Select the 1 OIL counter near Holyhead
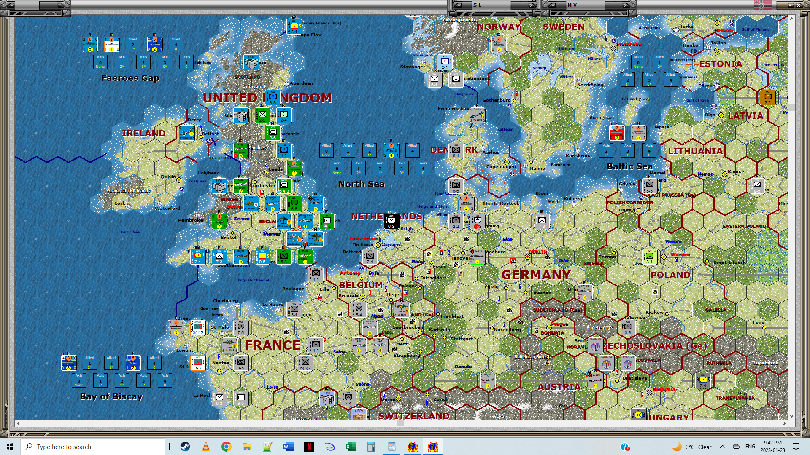 tap(219, 186)
